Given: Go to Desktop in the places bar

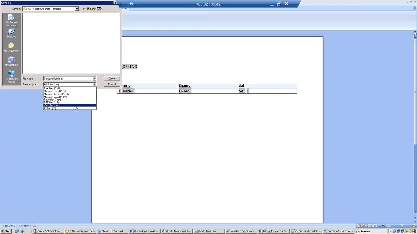Looking at the screenshot, I should (11, 33).
